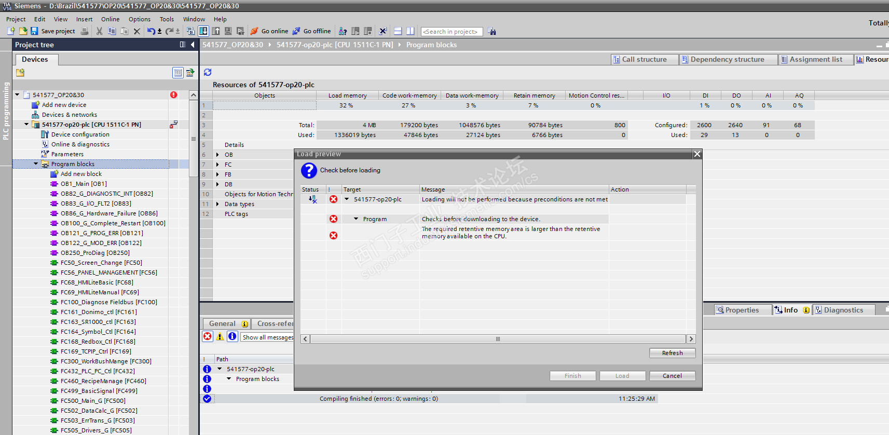Select FC500_Main_G [FC500] block in the tree
Screen dimensions: 889x435
point(92,401)
